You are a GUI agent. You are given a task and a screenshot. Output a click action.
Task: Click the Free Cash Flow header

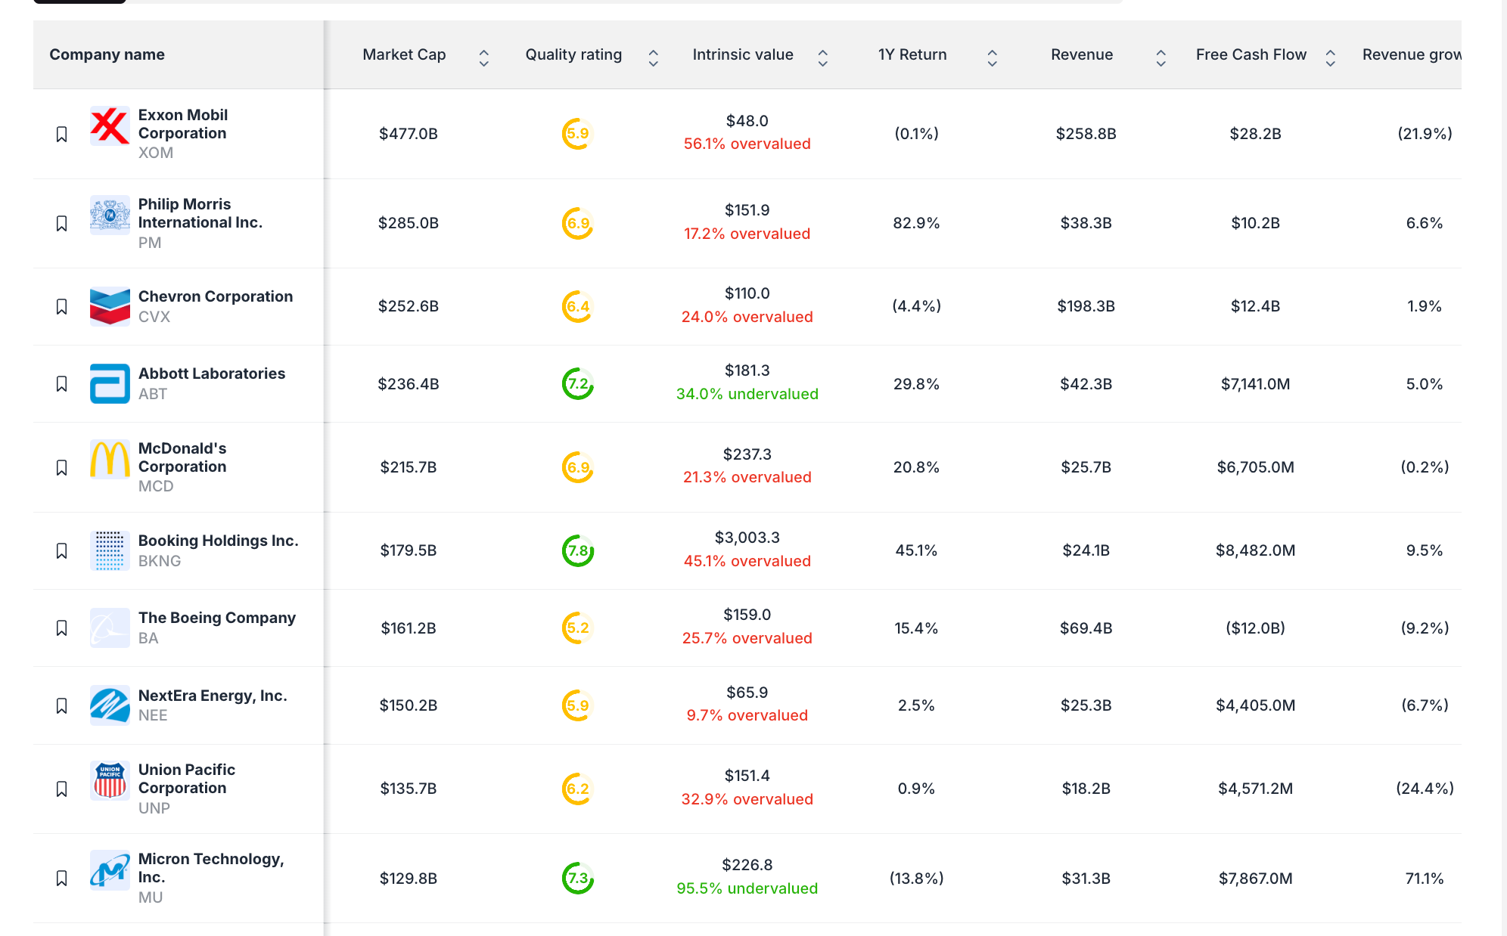pyautogui.click(x=1251, y=54)
